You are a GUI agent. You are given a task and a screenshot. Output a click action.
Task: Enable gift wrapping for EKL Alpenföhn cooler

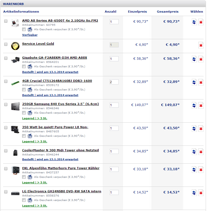(24, 177)
